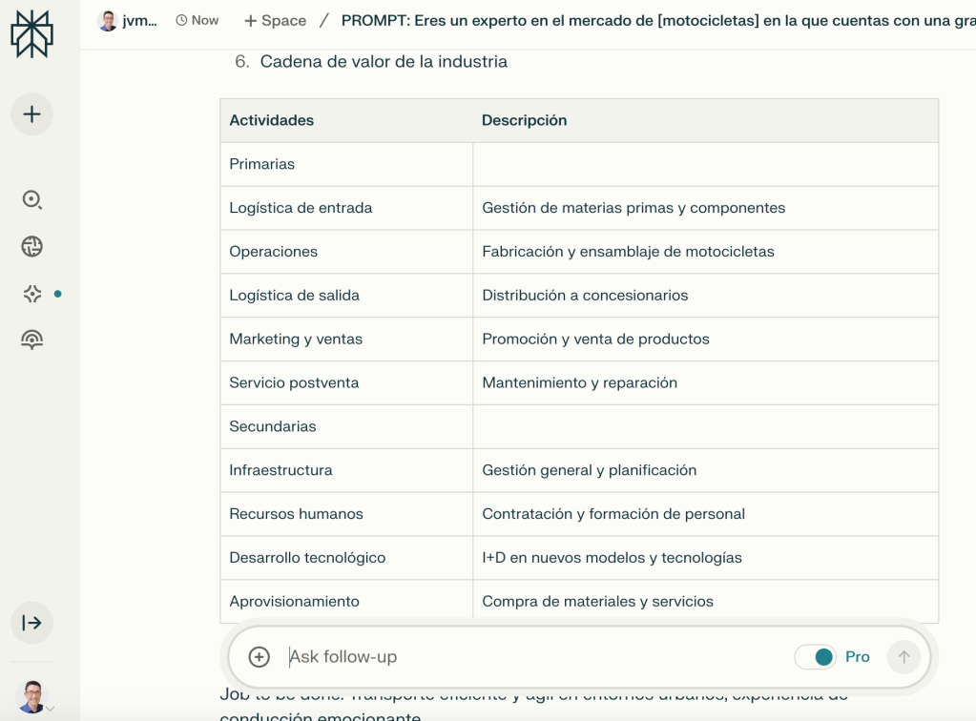Expand the sidebar with arrow icon

(31, 623)
